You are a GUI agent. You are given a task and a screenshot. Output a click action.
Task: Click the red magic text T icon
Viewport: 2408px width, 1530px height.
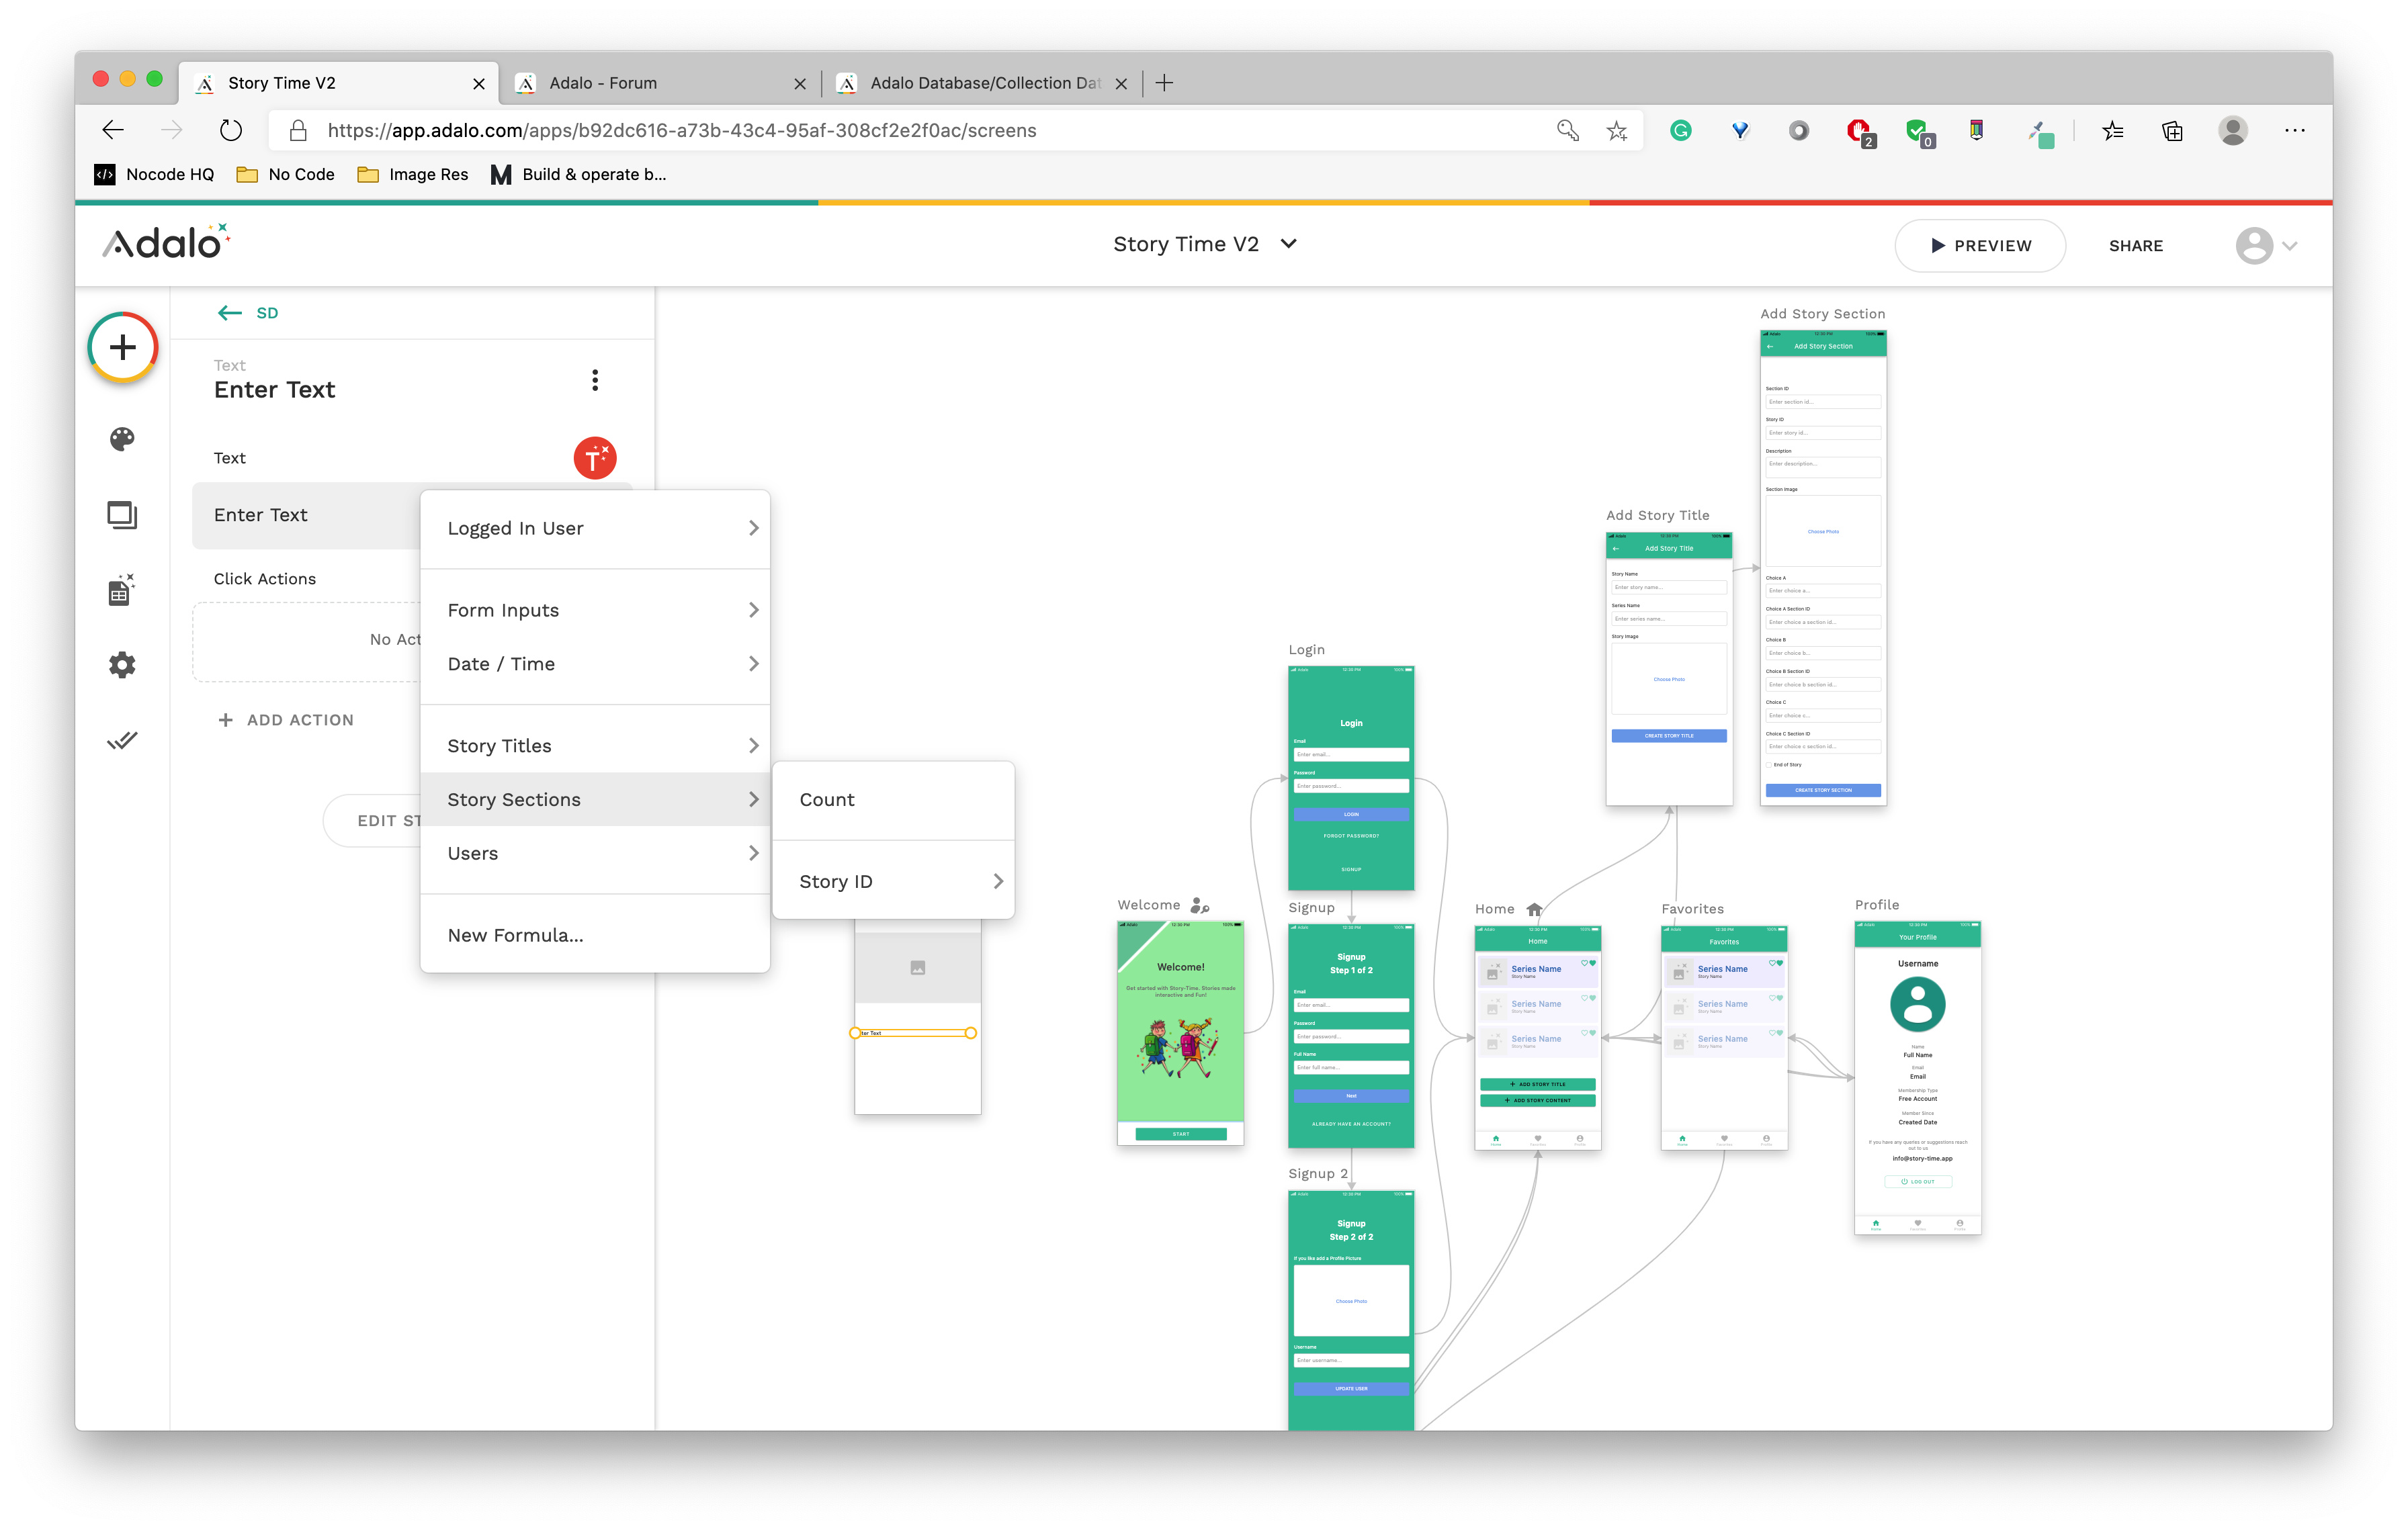[x=595, y=457]
